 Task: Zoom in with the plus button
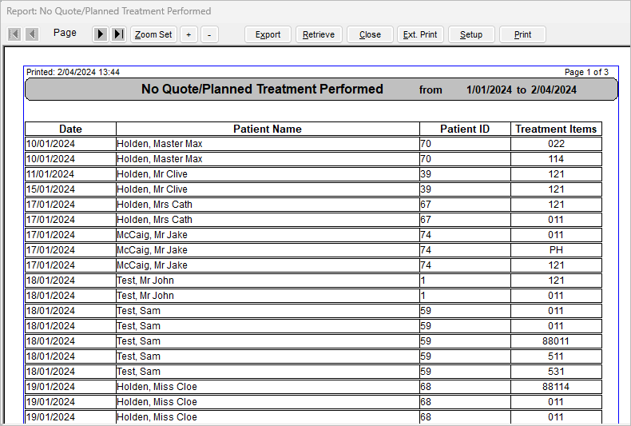click(189, 34)
